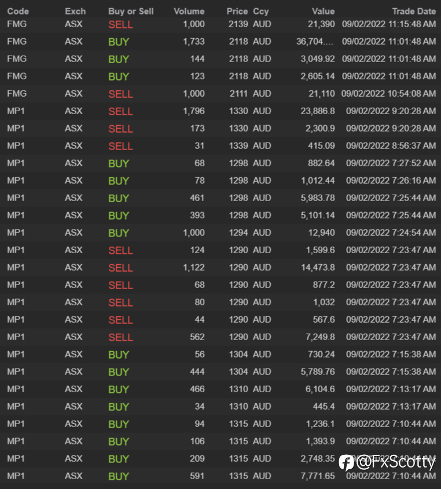
Task: Click the value 2,605.14
Action: (x=318, y=76)
